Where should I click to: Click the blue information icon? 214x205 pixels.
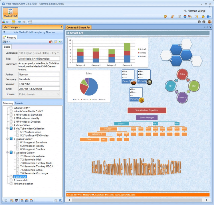click(x=208, y=17)
